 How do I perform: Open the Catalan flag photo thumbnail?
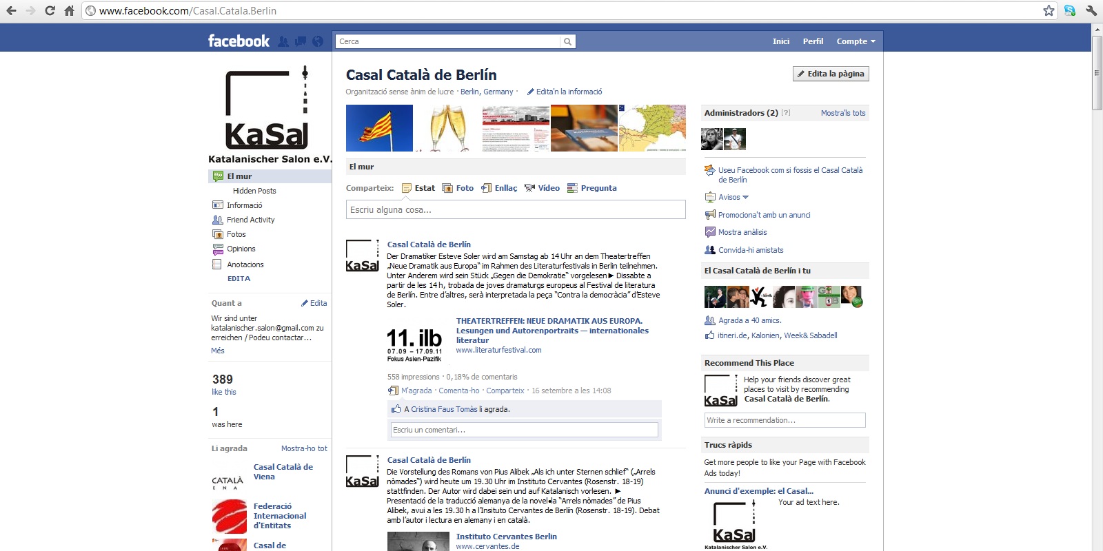tap(379, 128)
